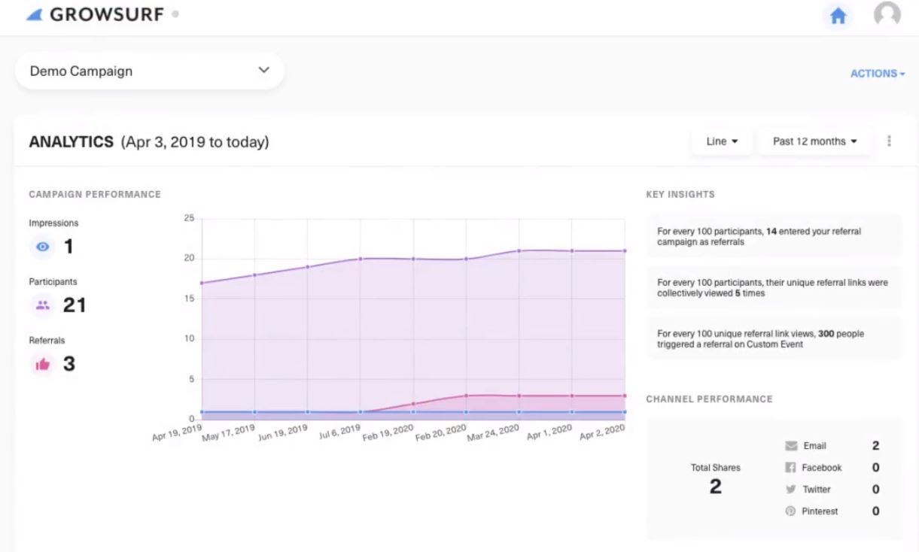
Task: Click the ANALYTICS heading
Action: click(72, 141)
